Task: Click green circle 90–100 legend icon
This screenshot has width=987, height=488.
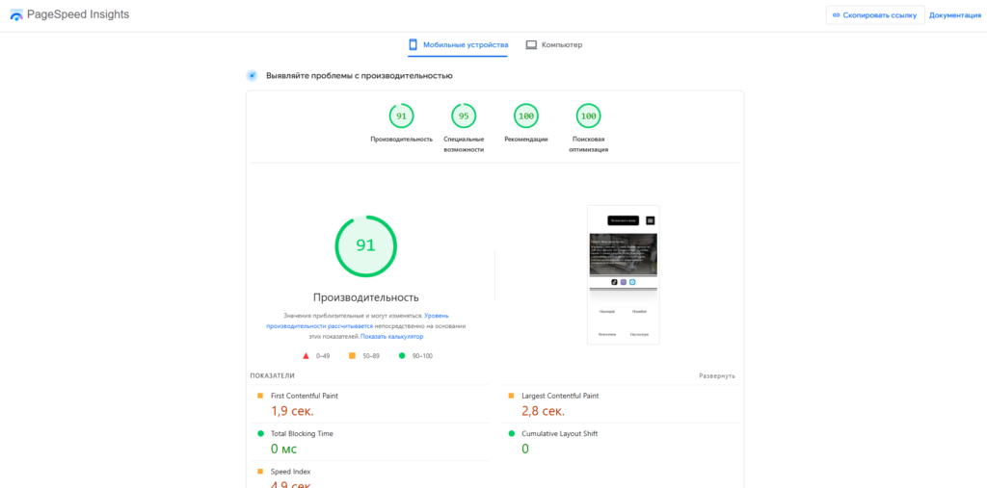Action: click(x=402, y=356)
